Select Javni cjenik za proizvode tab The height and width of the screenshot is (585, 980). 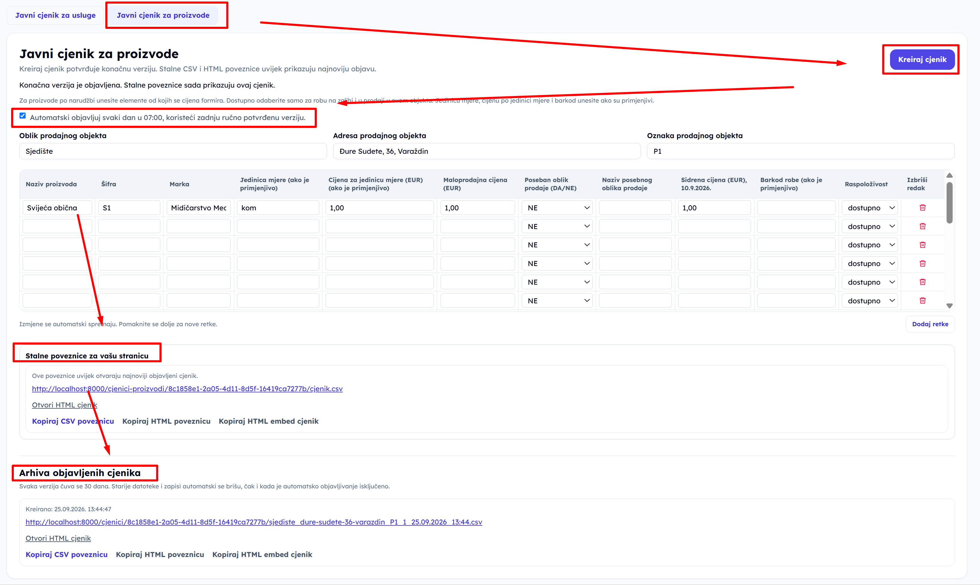click(x=163, y=15)
